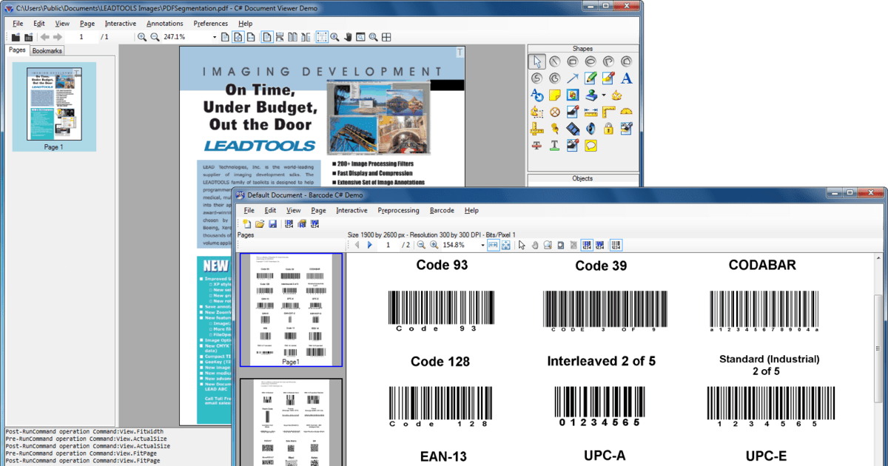The height and width of the screenshot is (466, 888).
Task: Enable the Pan (hand) tool in Document Viewer
Action: (347, 37)
